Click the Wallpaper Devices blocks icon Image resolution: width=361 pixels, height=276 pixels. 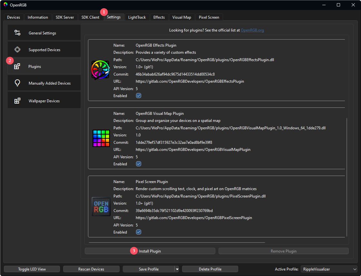click(x=17, y=101)
